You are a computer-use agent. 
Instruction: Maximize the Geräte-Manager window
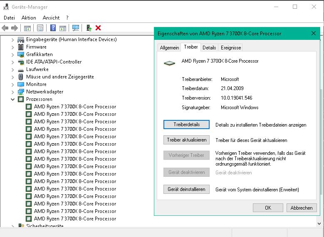(x=295, y=7)
